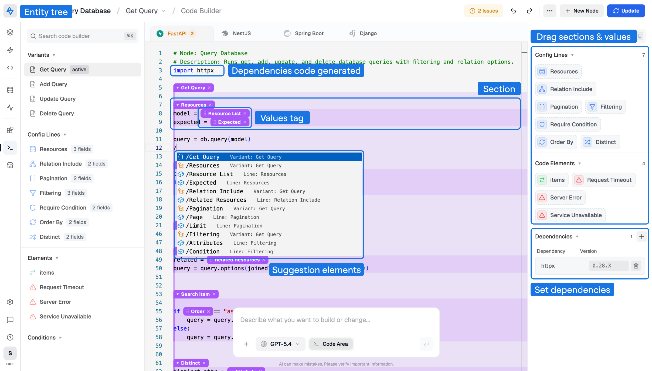Click the attach plus icon in prompt box
The image size is (652, 371).
click(x=246, y=344)
